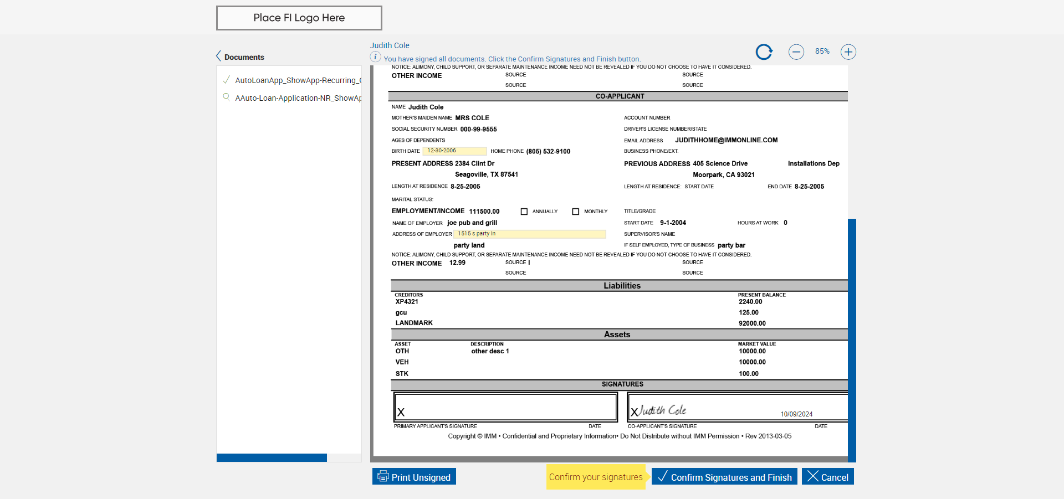1064x499 pixels.
Task: Click the address of employer field
Action: tap(530, 234)
